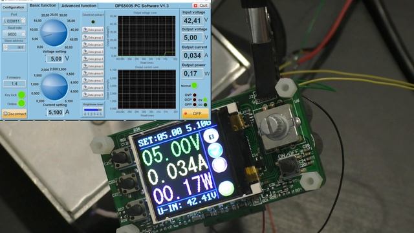Click the Output current 0,034 readout
414x233 pixels.
coord(193,56)
